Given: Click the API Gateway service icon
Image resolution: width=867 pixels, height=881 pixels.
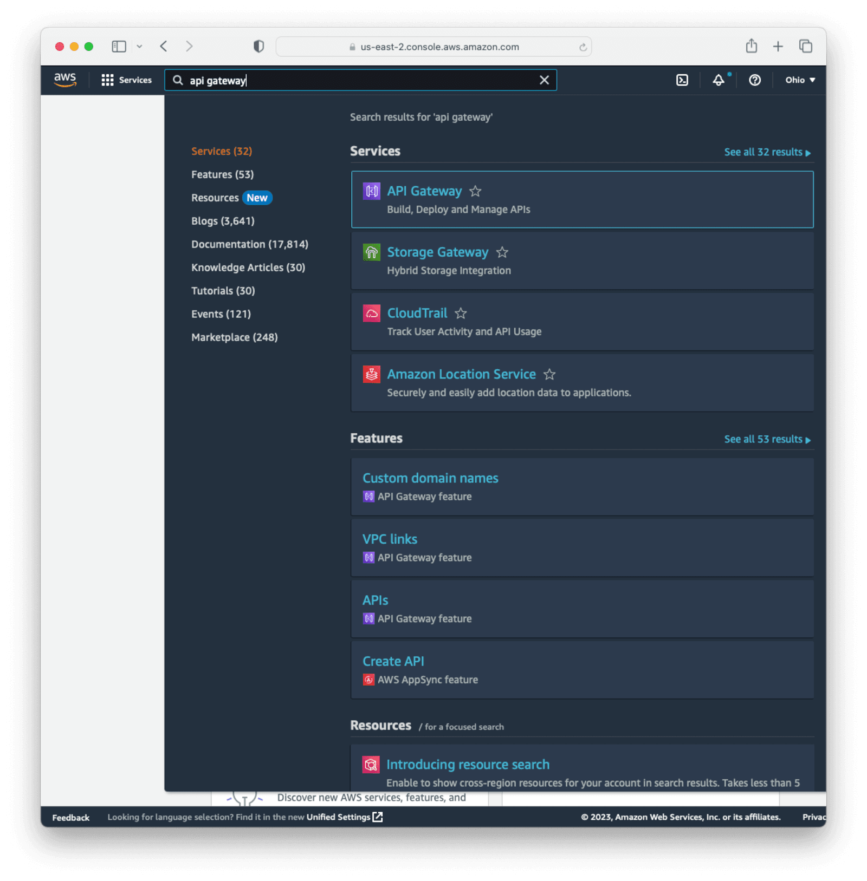Looking at the screenshot, I should point(371,191).
